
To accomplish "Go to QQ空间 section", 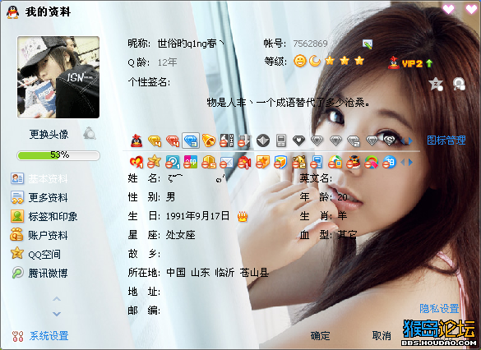I will coord(35,254).
